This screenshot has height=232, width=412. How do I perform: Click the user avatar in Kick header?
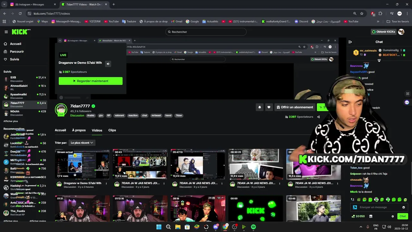[401, 32]
